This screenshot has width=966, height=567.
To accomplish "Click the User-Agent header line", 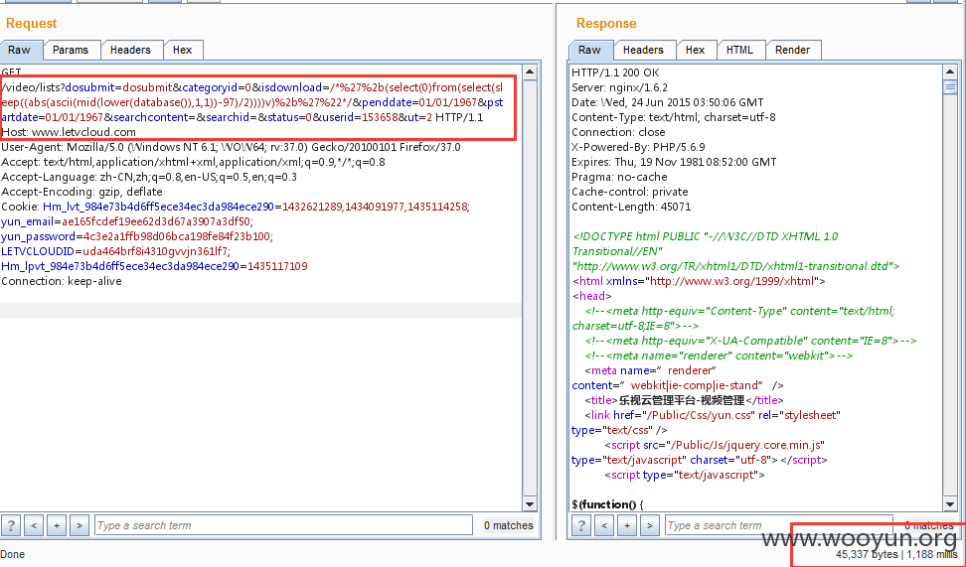I will click(231, 147).
